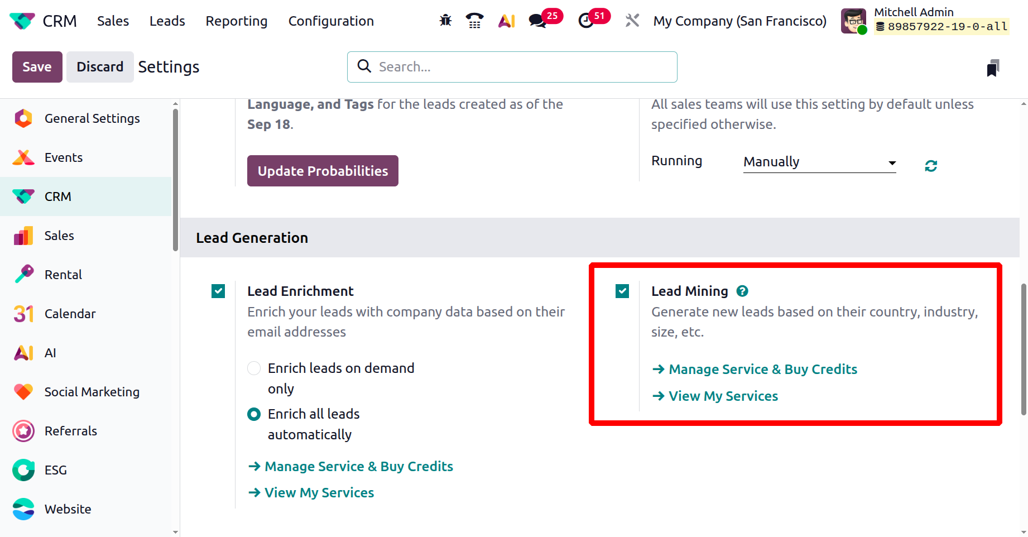The height and width of the screenshot is (537, 1028).
Task: Open the VoIP phone icon
Action: (x=474, y=21)
